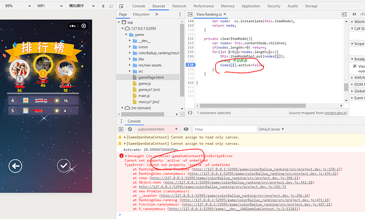Pause script execution button
Viewport: 365px width, 219px height.
tap(354, 14)
